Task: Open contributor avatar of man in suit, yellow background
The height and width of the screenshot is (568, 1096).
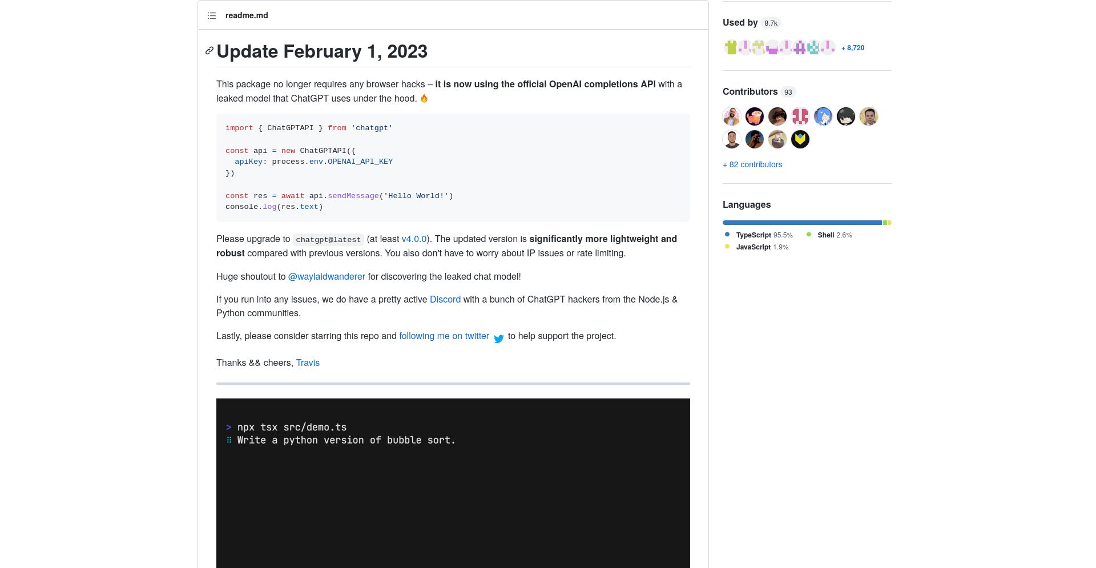Action: click(x=869, y=116)
